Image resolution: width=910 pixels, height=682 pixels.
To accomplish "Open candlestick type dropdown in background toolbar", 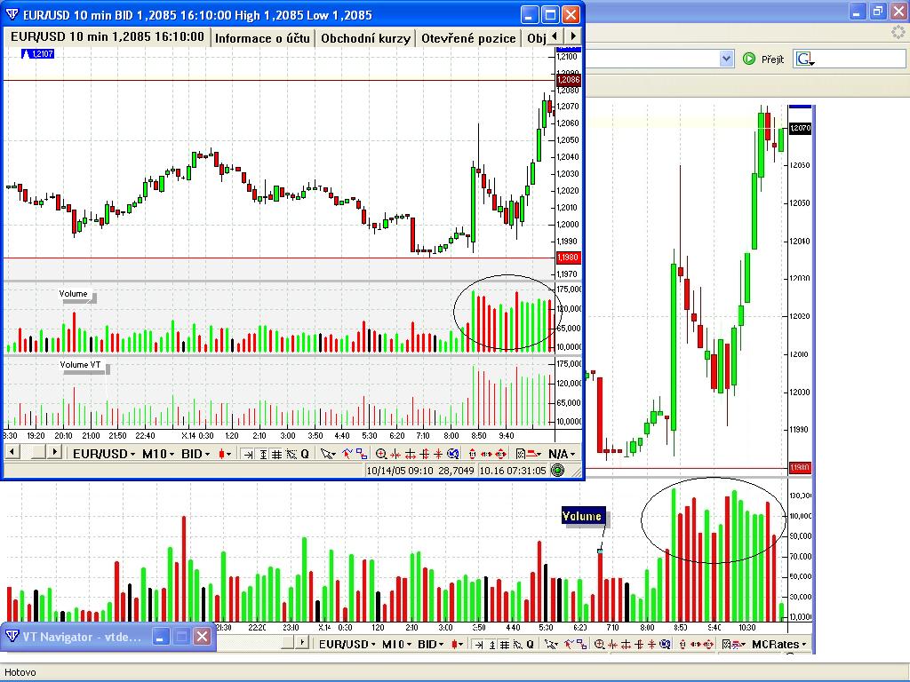I will (458, 645).
